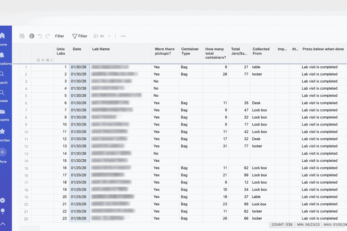The width and height of the screenshot is (347, 231).
Task: Click the comments icon in the header row
Action: click(43, 60)
